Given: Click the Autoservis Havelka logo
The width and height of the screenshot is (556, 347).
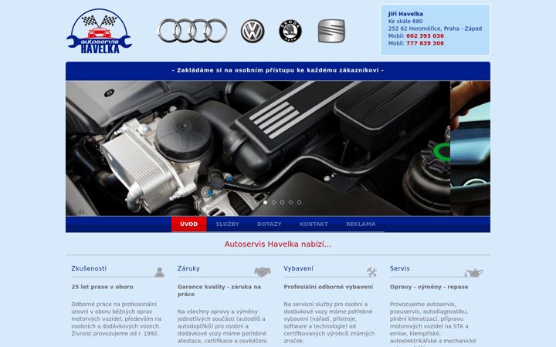Looking at the screenshot, I should pyautogui.click(x=99, y=31).
